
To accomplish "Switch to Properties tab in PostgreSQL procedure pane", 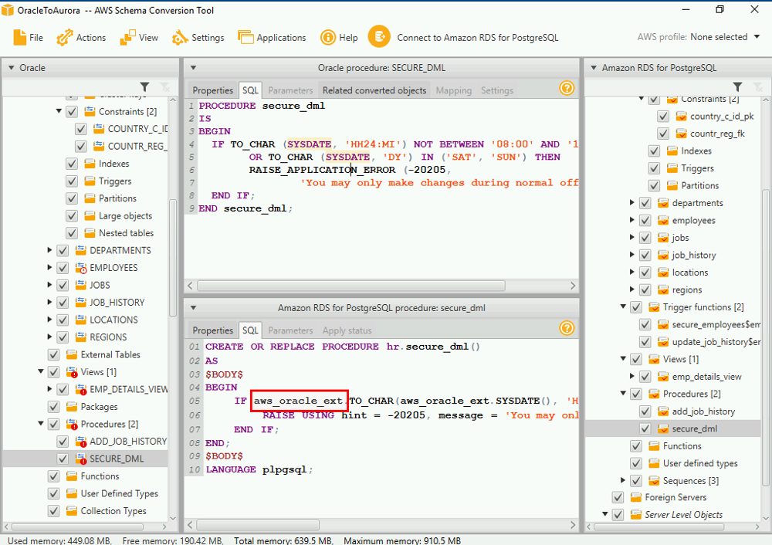I will 213,330.
